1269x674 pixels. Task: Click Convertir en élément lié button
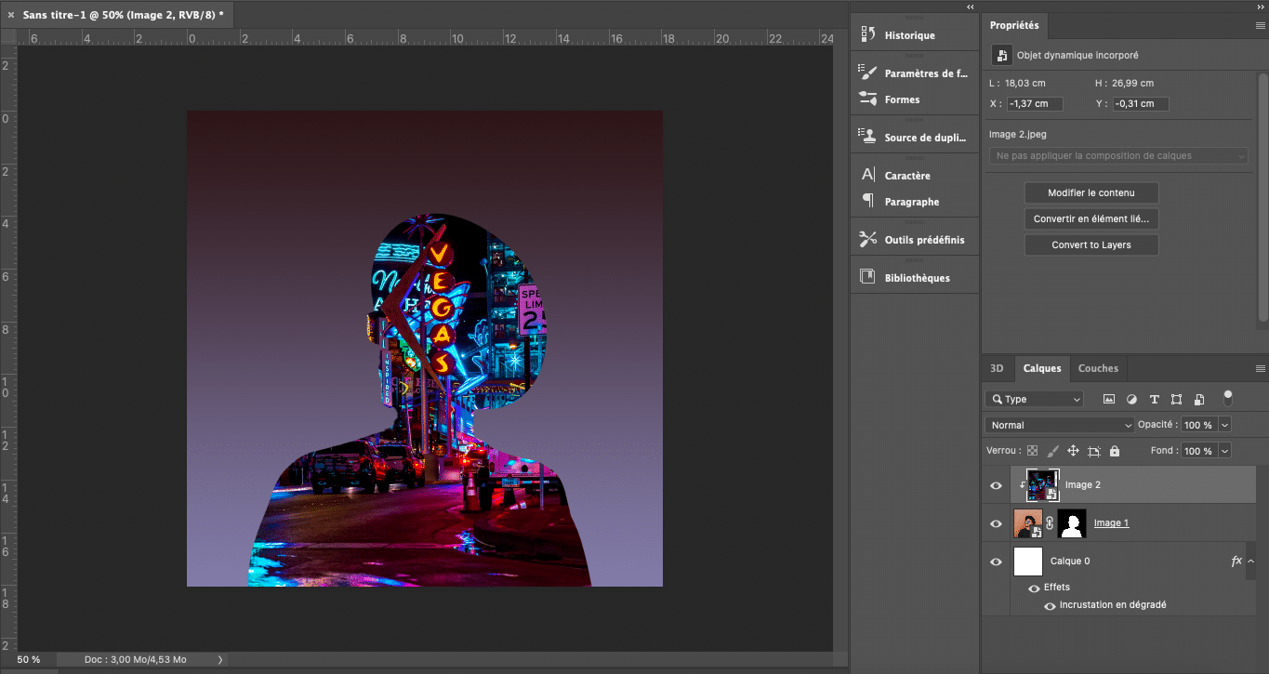(1091, 219)
